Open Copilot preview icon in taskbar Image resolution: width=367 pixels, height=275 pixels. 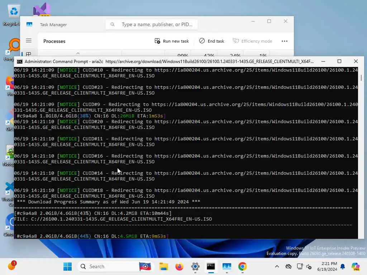[x=356, y=266]
